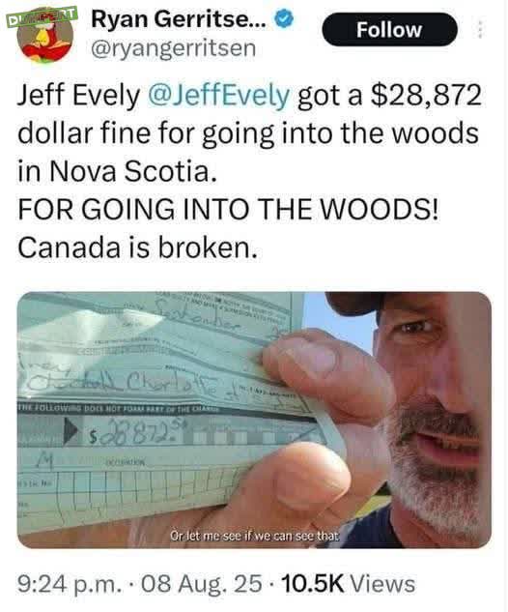
Task: Click the blue verified badge
Action: click(285, 19)
